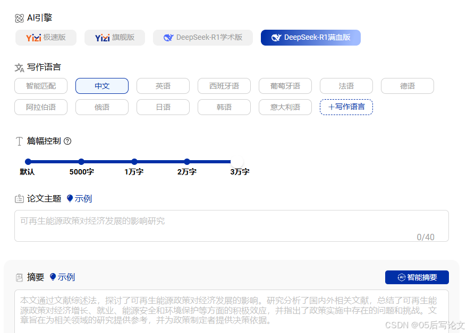Generate abstract with 智能摘要 button
Image resolution: width=467 pixels, height=333 pixels.
[x=417, y=277]
